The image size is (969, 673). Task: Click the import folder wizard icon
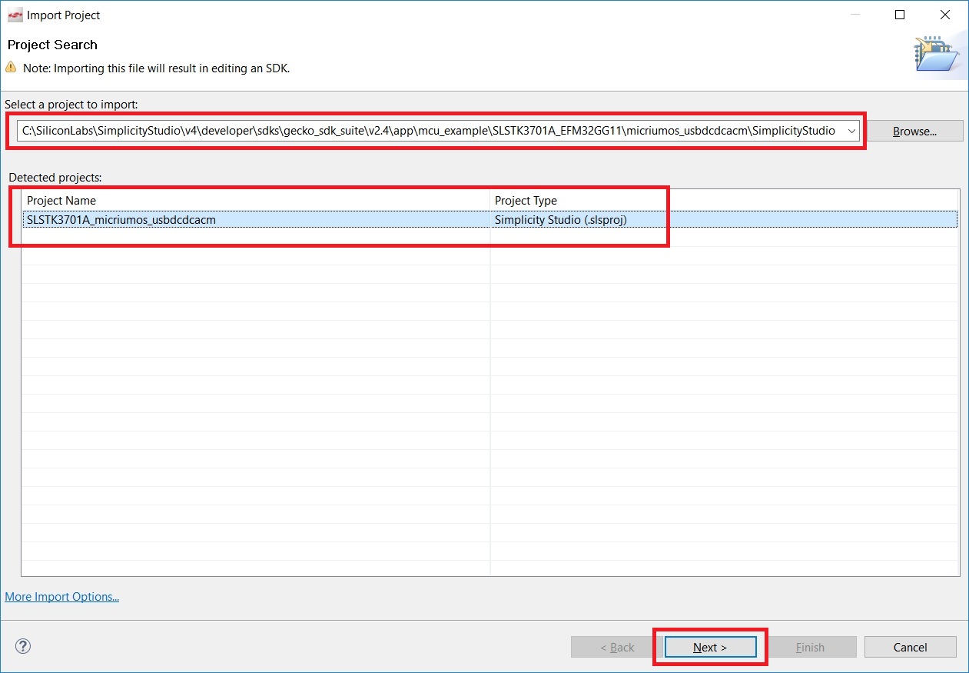(936, 55)
